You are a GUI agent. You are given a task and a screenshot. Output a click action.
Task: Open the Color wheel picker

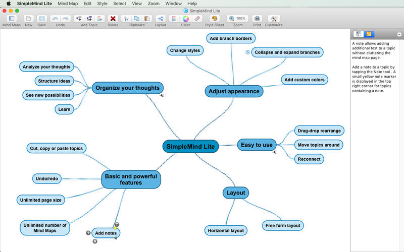pos(185,19)
